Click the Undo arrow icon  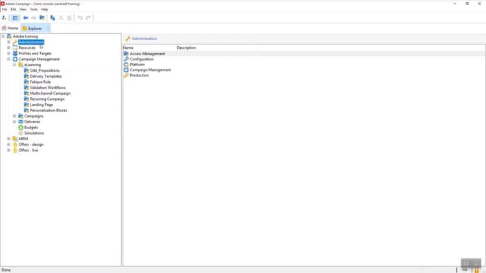coord(80,18)
